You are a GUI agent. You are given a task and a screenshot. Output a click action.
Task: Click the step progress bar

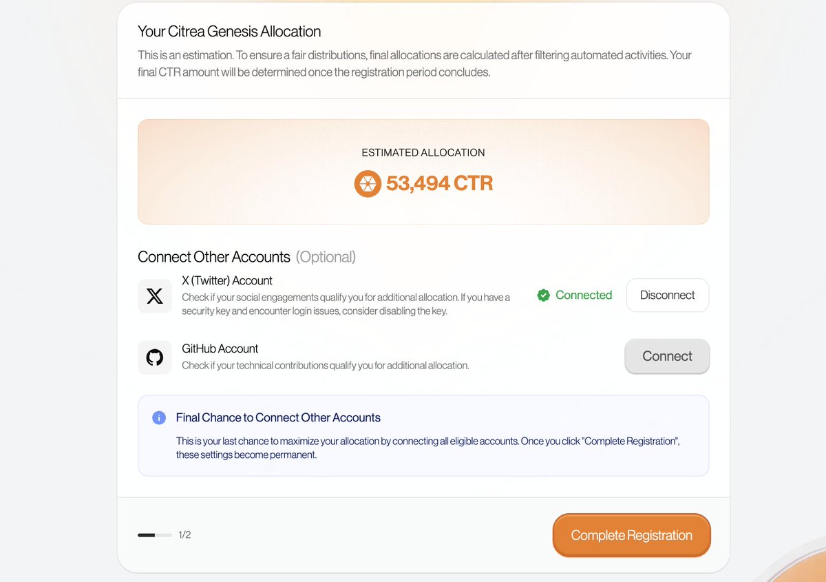pos(155,534)
